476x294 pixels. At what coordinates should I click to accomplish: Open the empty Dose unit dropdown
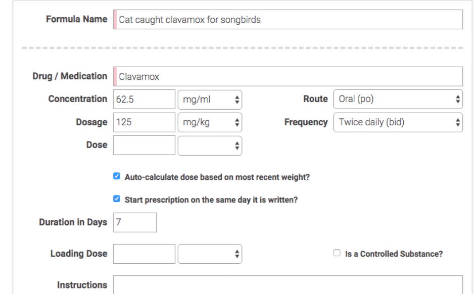210,145
